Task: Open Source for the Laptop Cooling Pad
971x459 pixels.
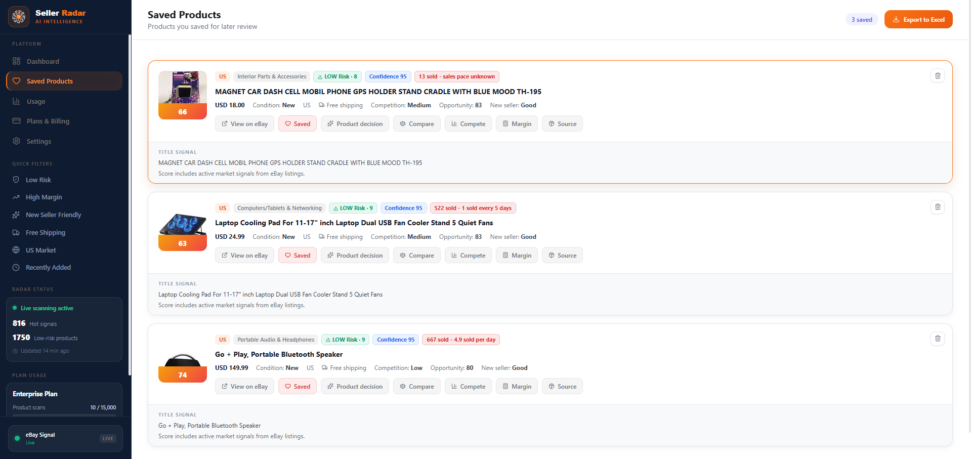Action: click(x=562, y=255)
